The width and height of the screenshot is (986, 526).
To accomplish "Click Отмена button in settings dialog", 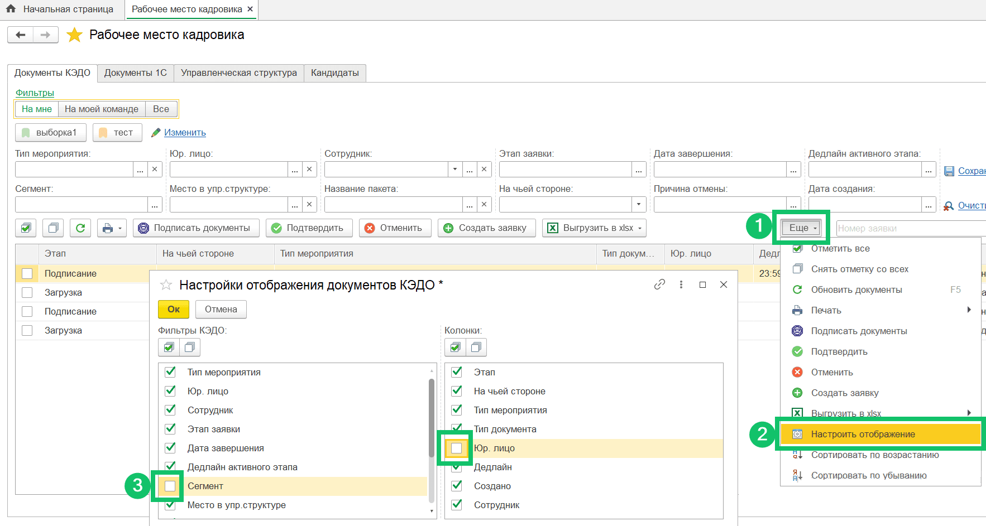I will pos(221,309).
